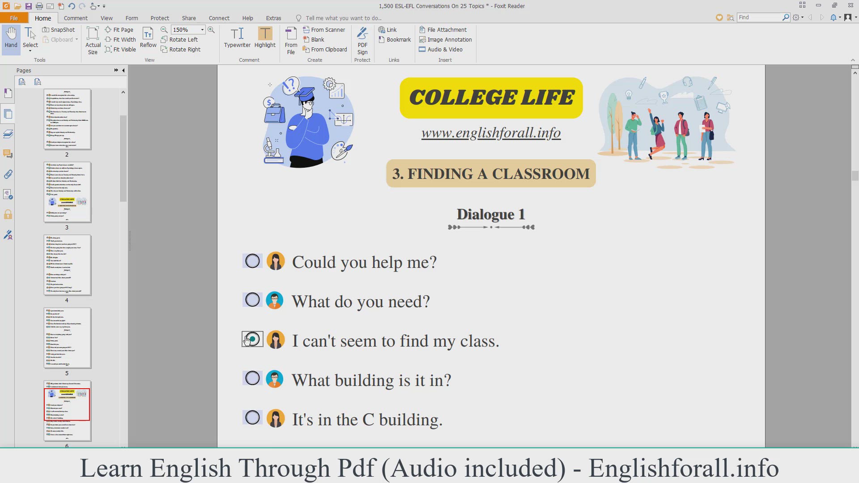The width and height of the screenshot is (859, 483).
Task: Select radio button beside "Could you help me?"
Action: pos(252,261)
